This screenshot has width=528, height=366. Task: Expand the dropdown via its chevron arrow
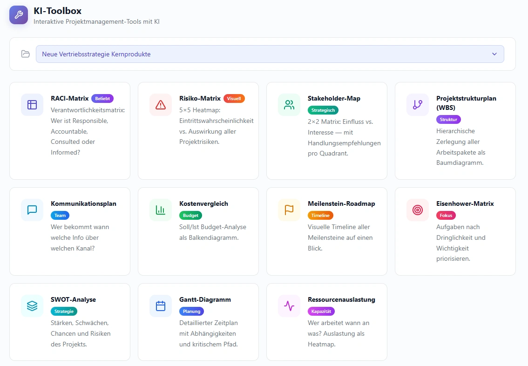(494, 54)
